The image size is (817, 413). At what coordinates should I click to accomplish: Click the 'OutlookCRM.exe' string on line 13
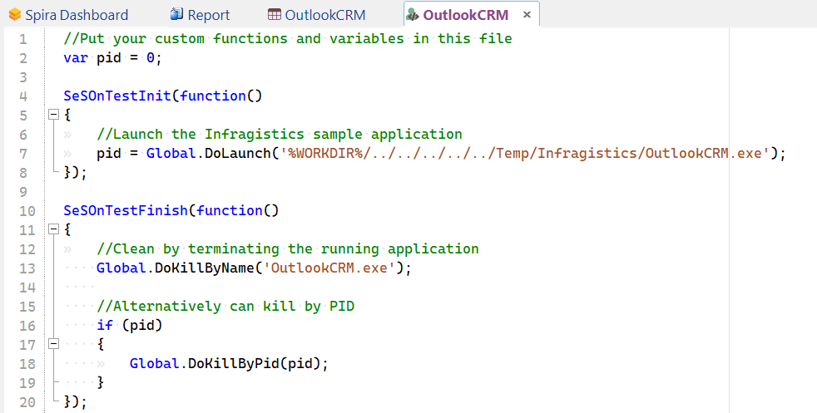coord(333,268)
